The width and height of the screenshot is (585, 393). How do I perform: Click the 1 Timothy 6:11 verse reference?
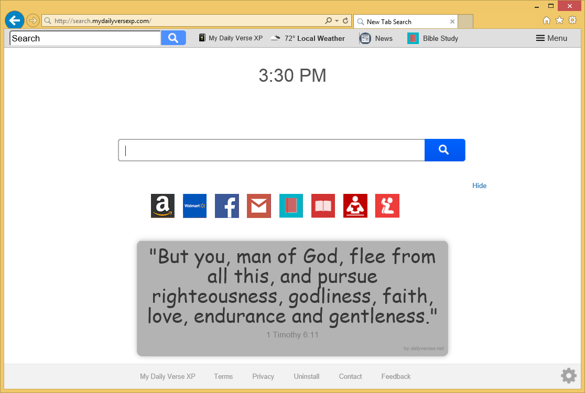[292, 335]
